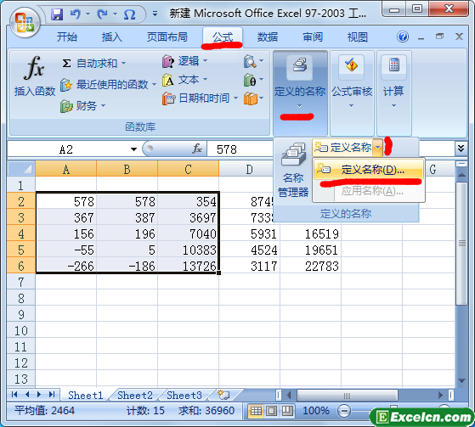Switch to the Home (开始) ribbon tab
Image resolution: width=475 pixels, height=427 pixels.
click(67, 37)
